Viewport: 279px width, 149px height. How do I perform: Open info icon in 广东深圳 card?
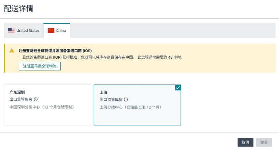(36, 99)
